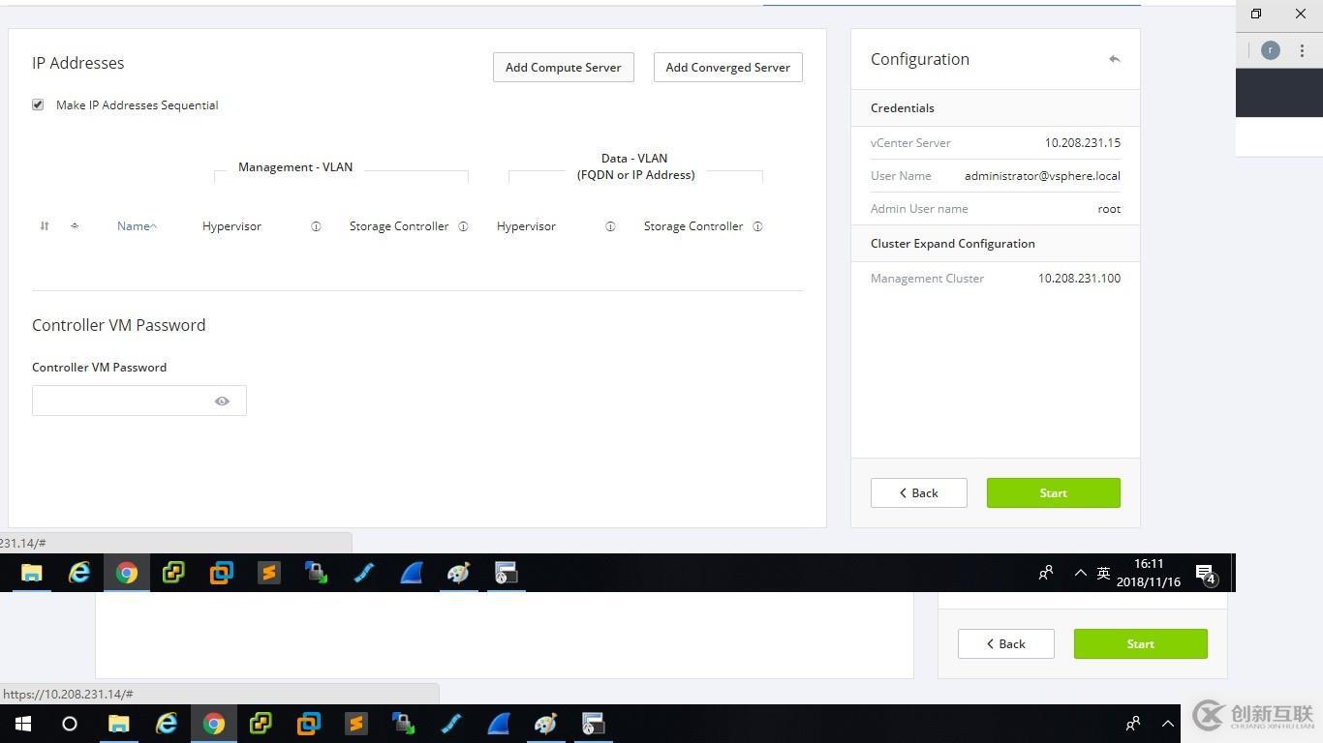Viewport: 1323px width, 743px height.
Task: Open VMware Workstation on the taskbar showing 16:11
Action: 222,573
